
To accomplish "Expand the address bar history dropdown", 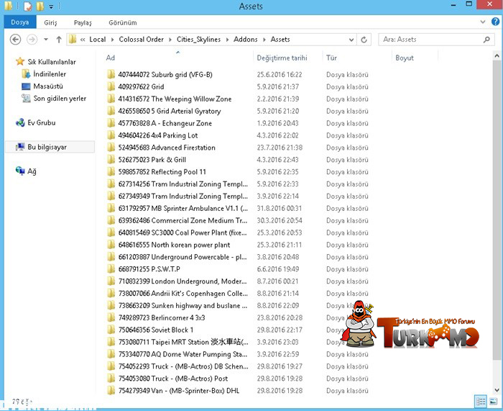I will tap(351, 40).
